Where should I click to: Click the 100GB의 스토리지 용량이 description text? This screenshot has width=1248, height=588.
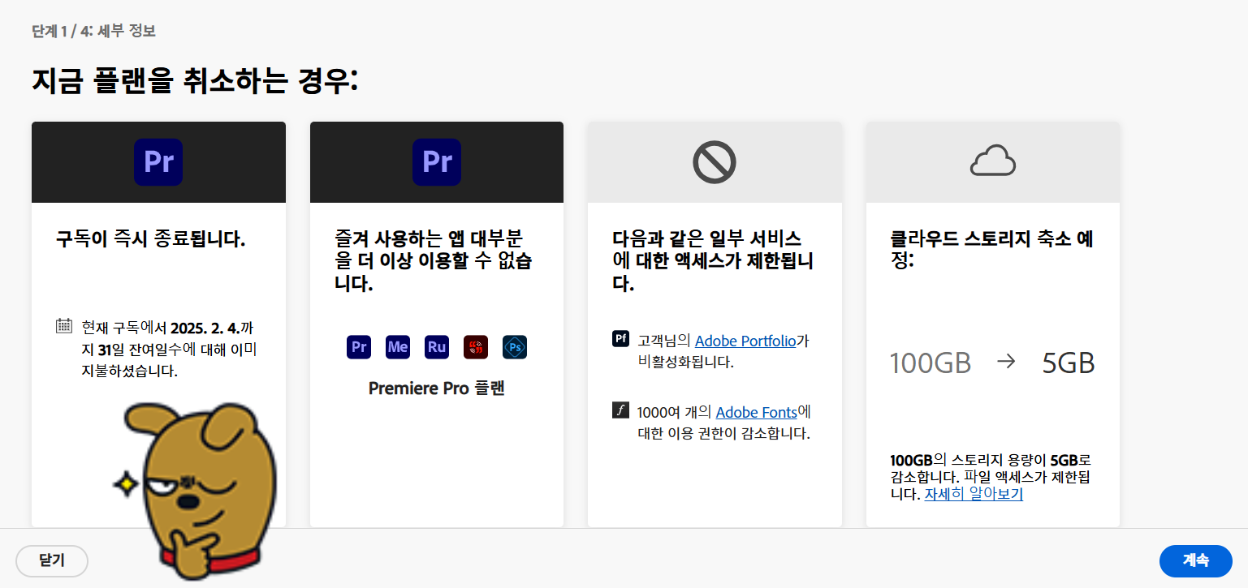point(991,476)
